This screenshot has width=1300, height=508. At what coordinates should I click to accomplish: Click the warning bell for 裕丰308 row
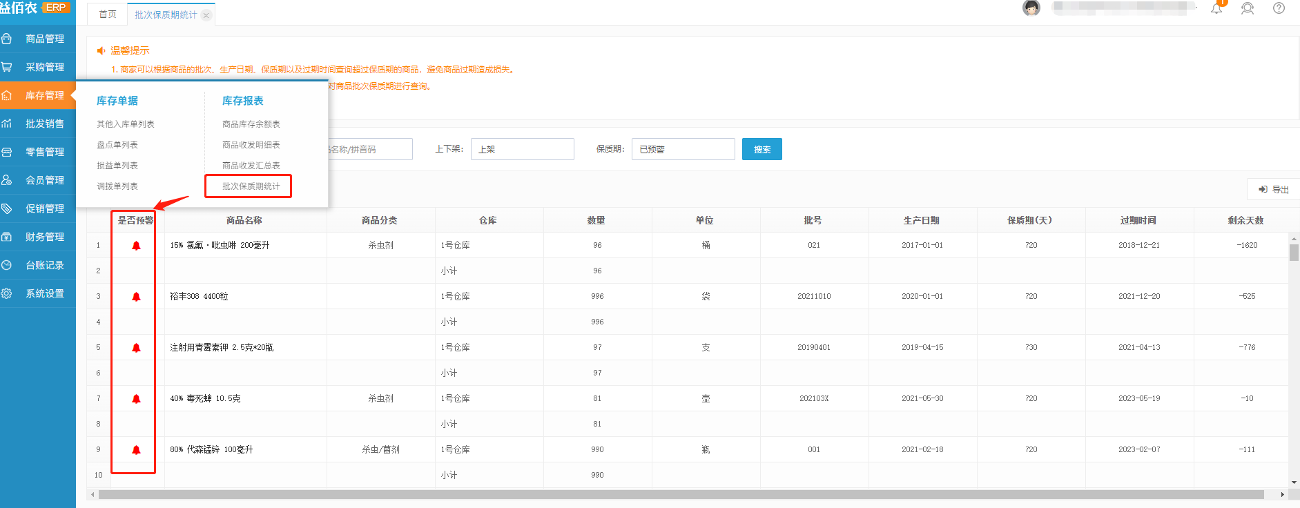[136, 297]
